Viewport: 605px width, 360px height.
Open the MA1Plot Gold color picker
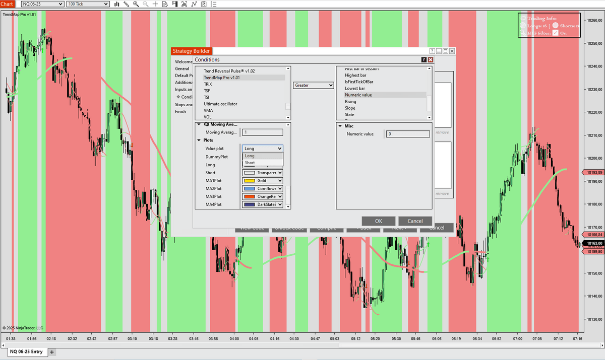point(262,181)
